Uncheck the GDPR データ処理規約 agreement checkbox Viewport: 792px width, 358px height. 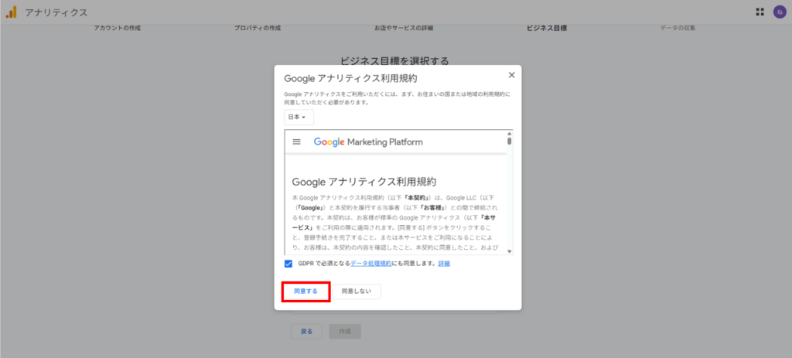[288, 264]
